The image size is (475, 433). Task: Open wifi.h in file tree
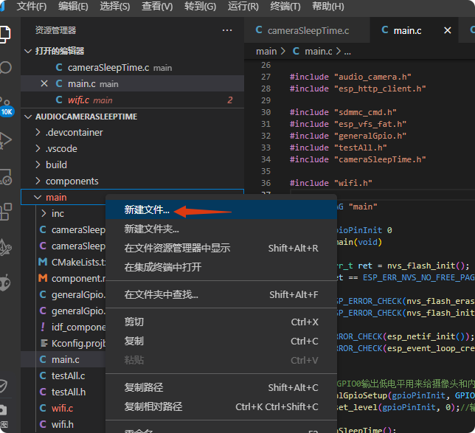[x=63, y=424]
